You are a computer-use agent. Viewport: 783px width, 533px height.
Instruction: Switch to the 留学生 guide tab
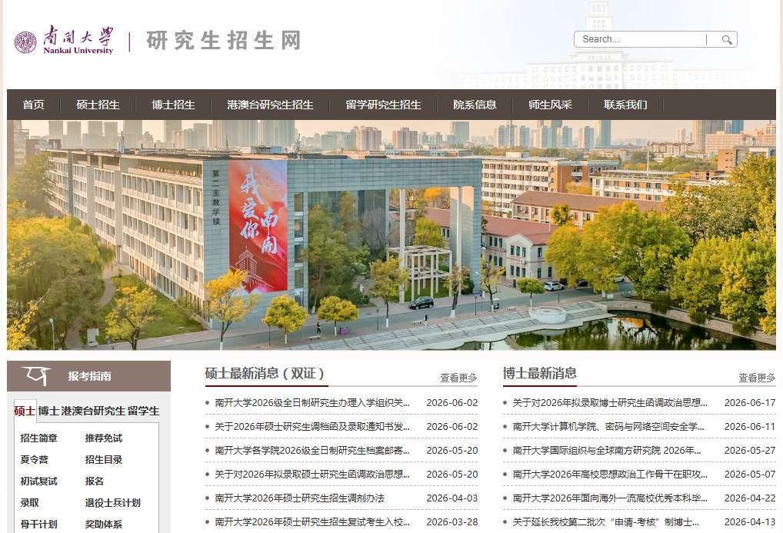pos(143,411)
